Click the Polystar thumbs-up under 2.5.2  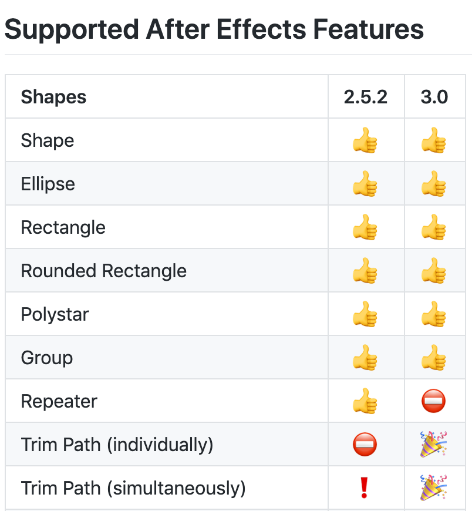point(365,314)
